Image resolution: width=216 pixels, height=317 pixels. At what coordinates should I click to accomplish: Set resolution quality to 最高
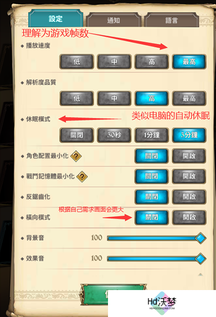[x=189, y=99]
